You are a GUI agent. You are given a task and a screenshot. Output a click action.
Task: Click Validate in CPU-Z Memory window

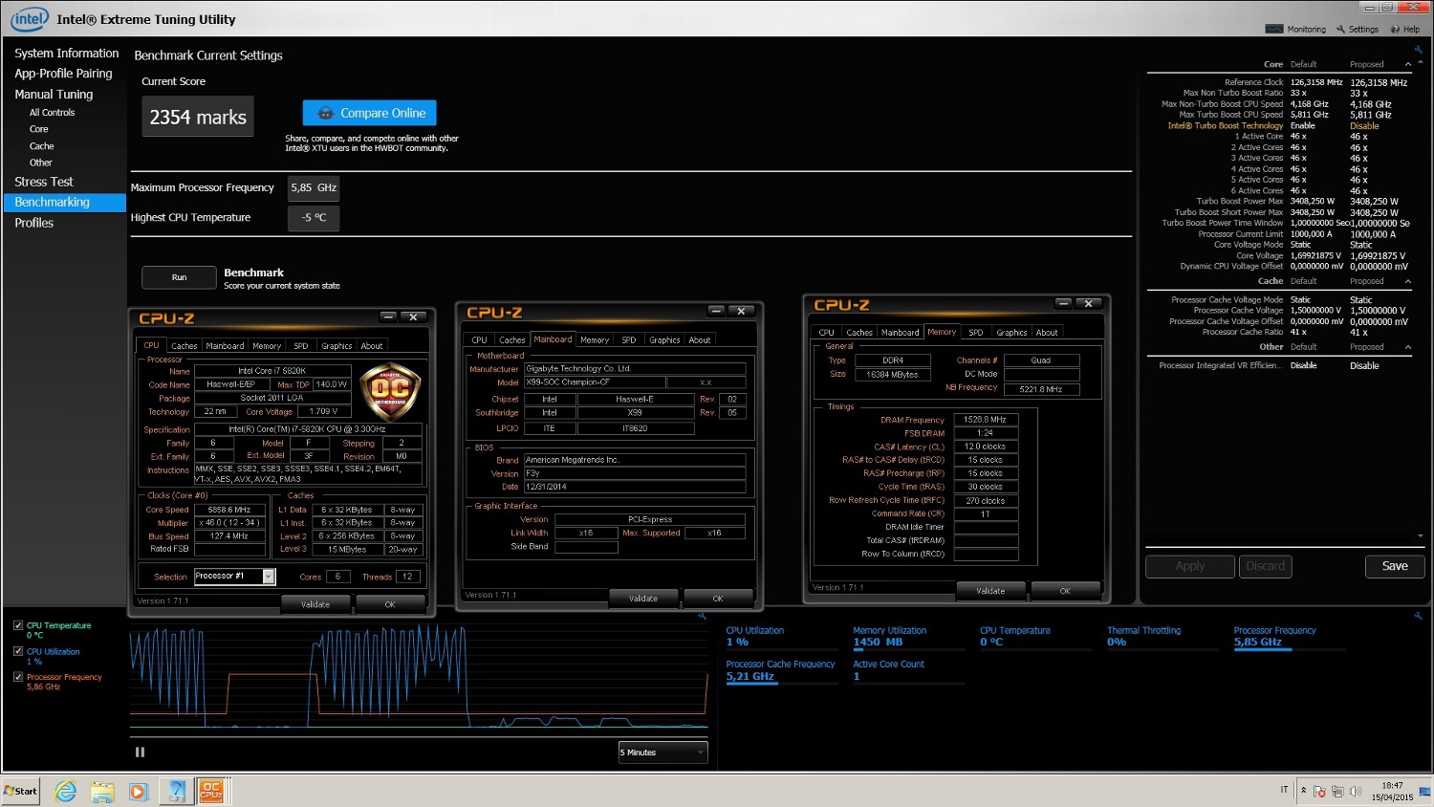[990, 591]
